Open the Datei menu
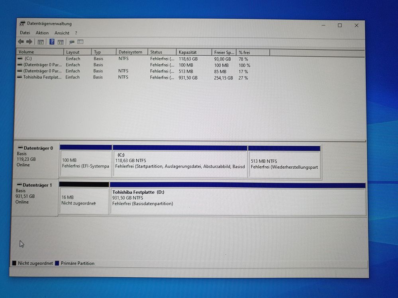 pos(25,33)
